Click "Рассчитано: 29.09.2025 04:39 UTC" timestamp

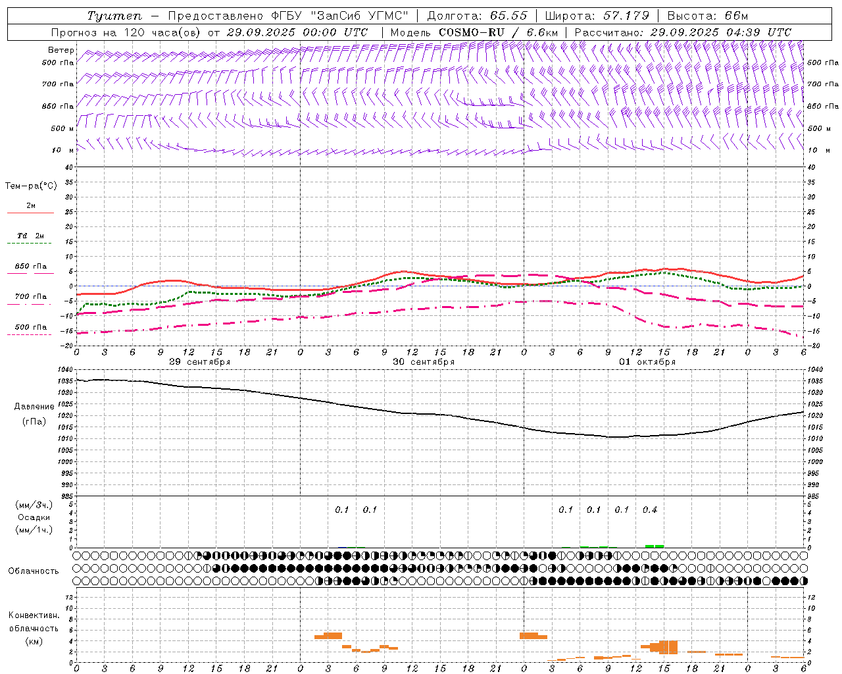(x=683, y=32)
